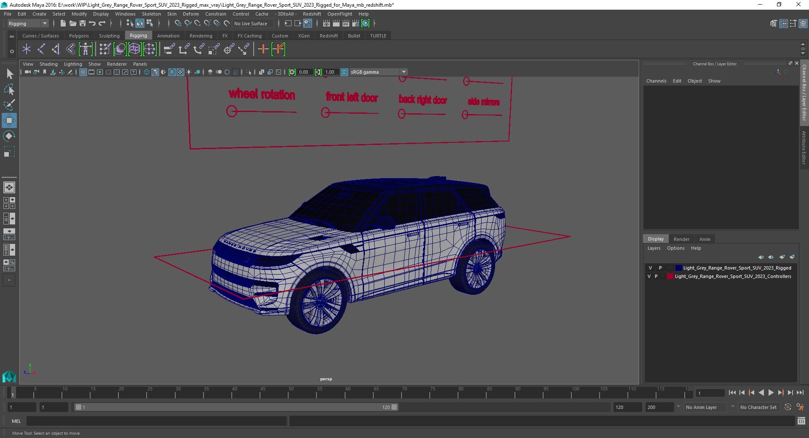Click red color swatch of Controllers layer
Screen dimensions: 809x438
pyautogui.click(x=670, y=276)
